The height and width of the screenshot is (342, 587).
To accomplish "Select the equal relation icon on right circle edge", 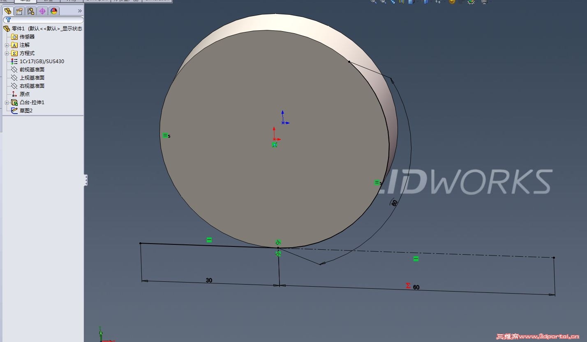I will 377,182.
